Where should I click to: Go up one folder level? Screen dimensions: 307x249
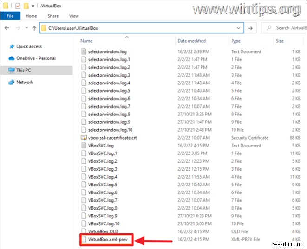tap(34, 28)
